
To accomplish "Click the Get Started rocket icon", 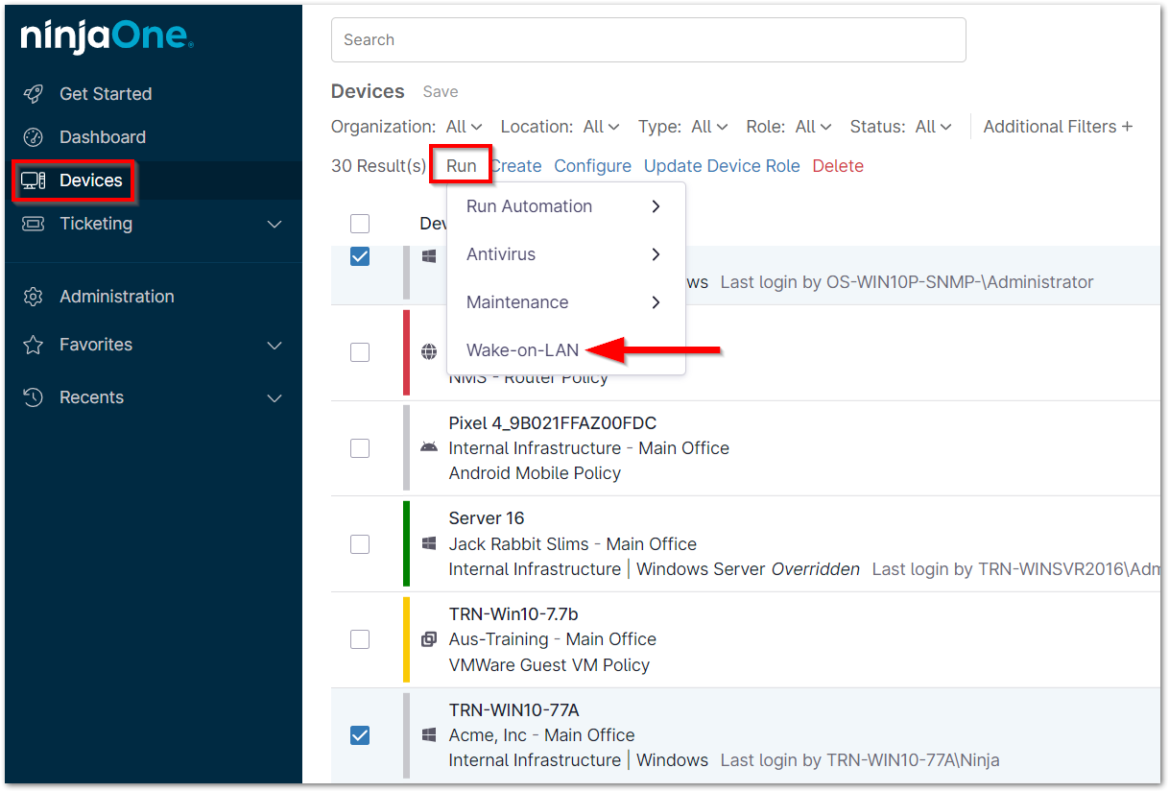I will pos(34,94).
